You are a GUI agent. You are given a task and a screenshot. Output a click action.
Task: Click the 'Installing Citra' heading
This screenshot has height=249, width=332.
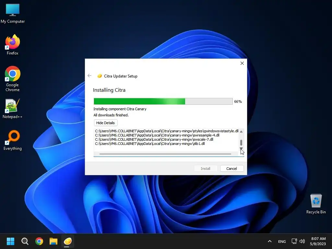[109, 90]
